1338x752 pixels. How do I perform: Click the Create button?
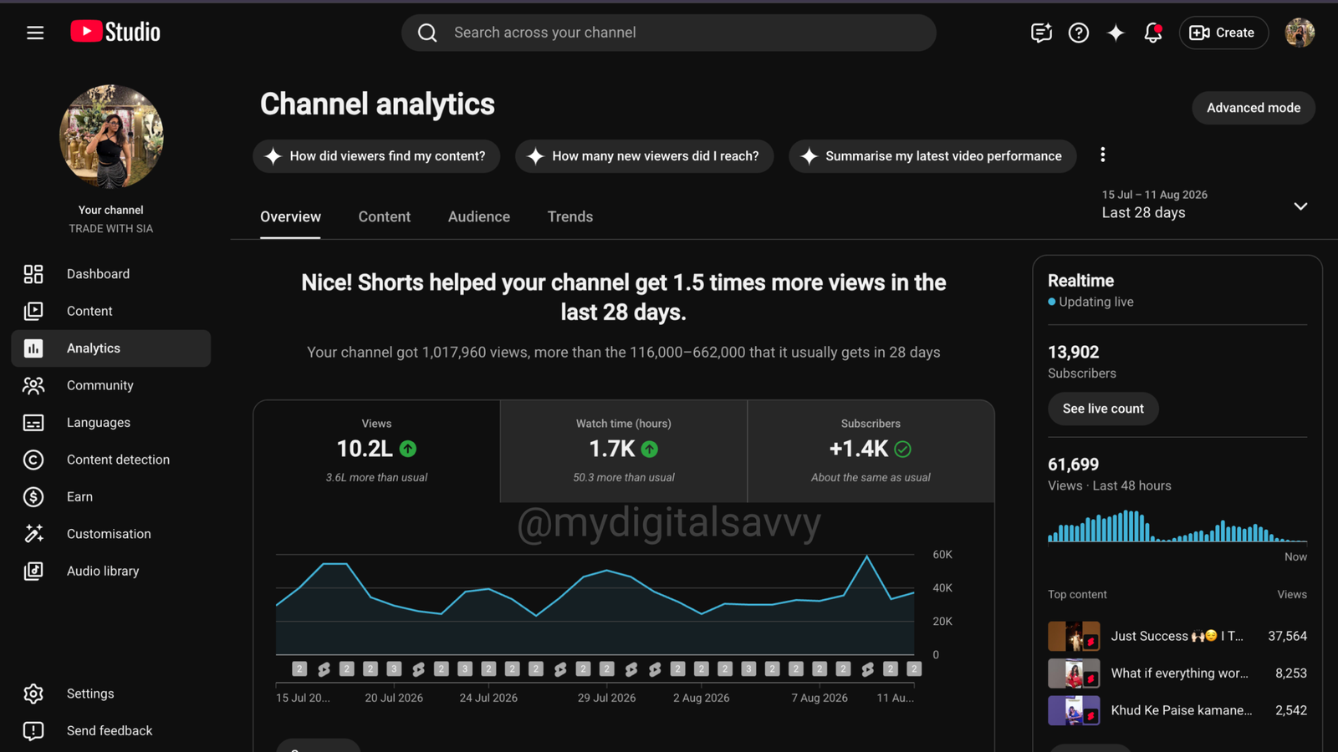1223,33
